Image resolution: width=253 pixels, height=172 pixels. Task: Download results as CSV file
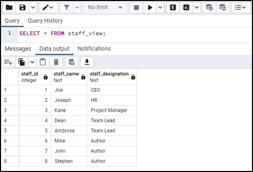[87, 62]
